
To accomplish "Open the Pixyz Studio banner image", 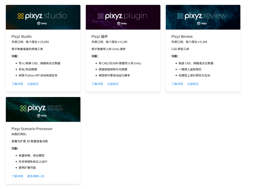I will 43,17.
